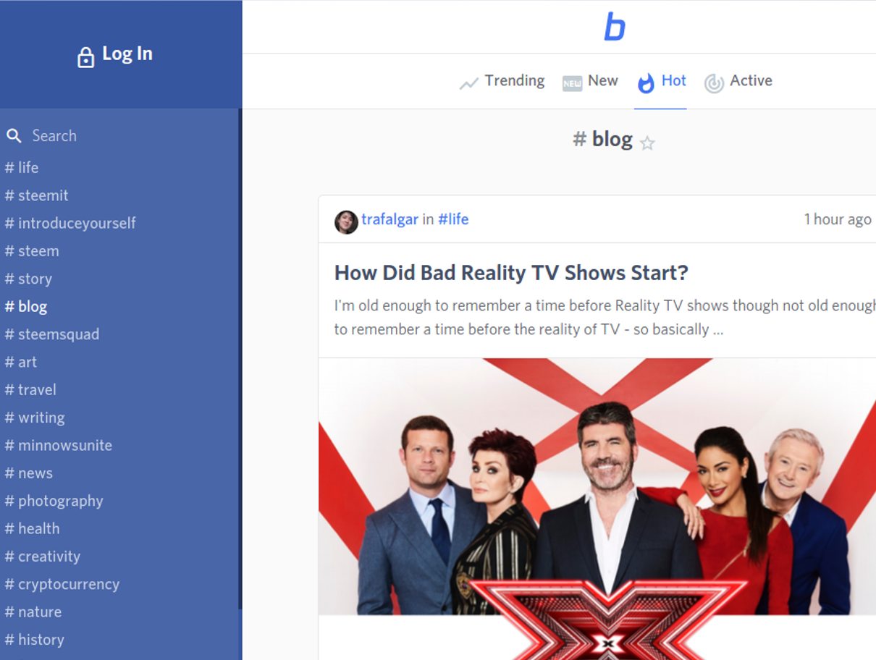Select the writing tag
The image size is (876, 660).
click(35, 418)
